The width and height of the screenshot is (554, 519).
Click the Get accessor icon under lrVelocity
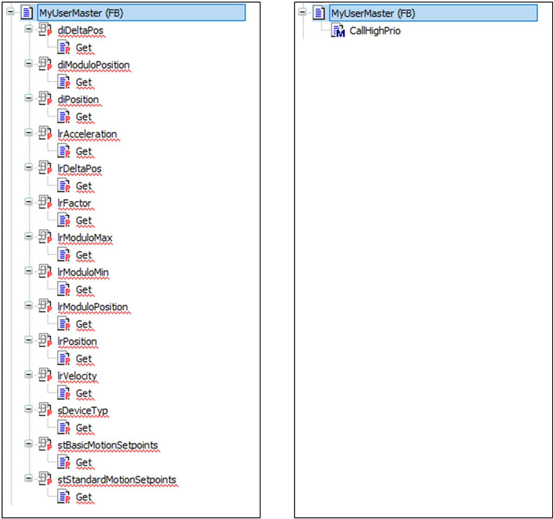point(64,394)
